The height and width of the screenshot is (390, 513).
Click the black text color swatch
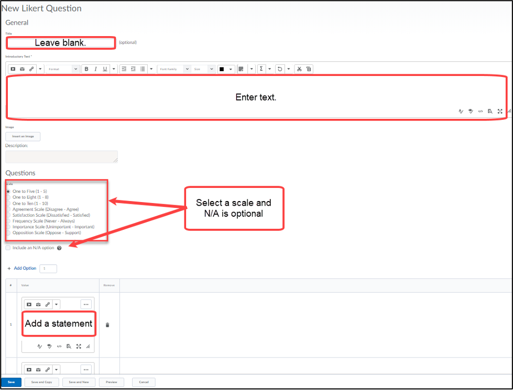point(222,69)
